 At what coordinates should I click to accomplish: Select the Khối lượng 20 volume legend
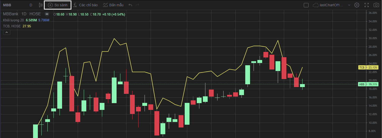pyautogui.click(x=13, y=20)
